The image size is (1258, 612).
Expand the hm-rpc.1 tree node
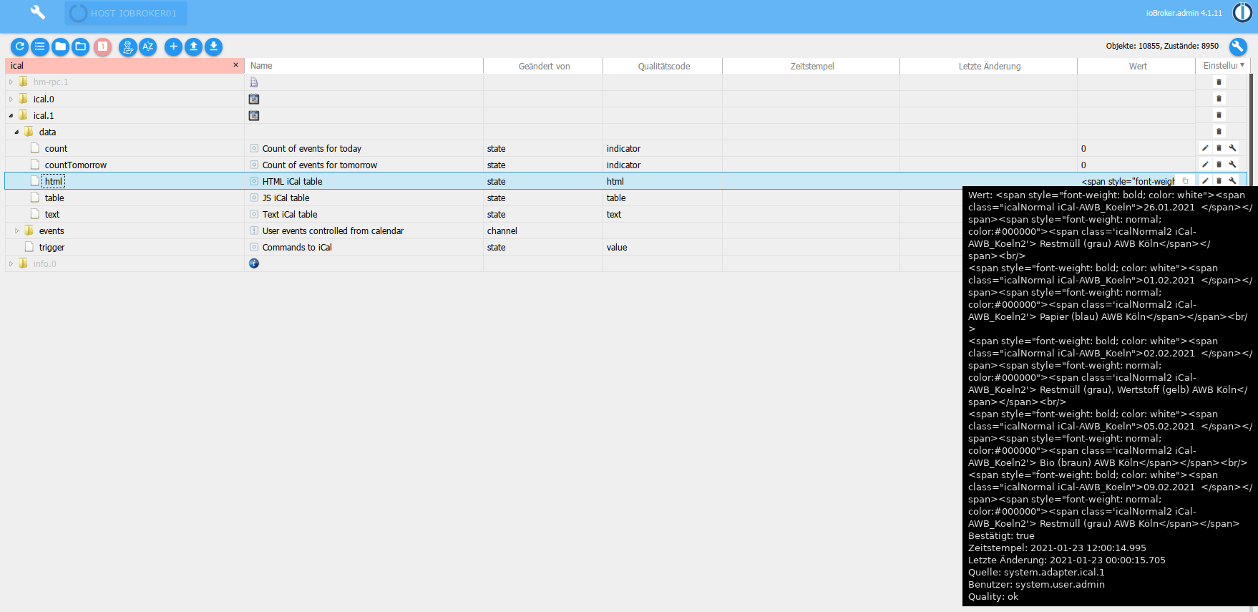[x=11, y=82]
